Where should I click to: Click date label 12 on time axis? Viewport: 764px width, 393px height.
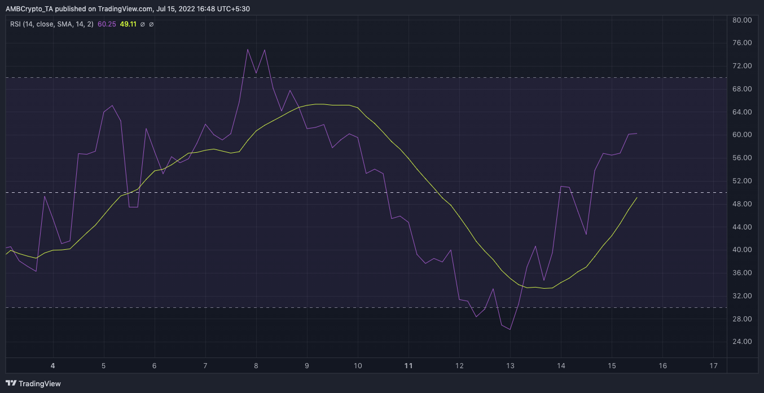(459, 366)
